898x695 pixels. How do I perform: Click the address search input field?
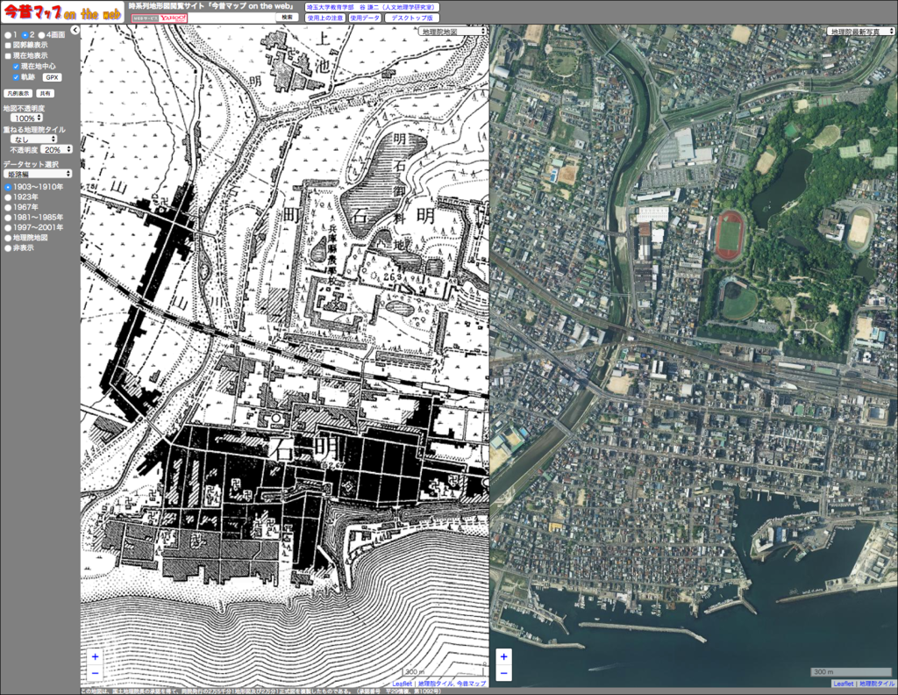[x=232, y=18]
